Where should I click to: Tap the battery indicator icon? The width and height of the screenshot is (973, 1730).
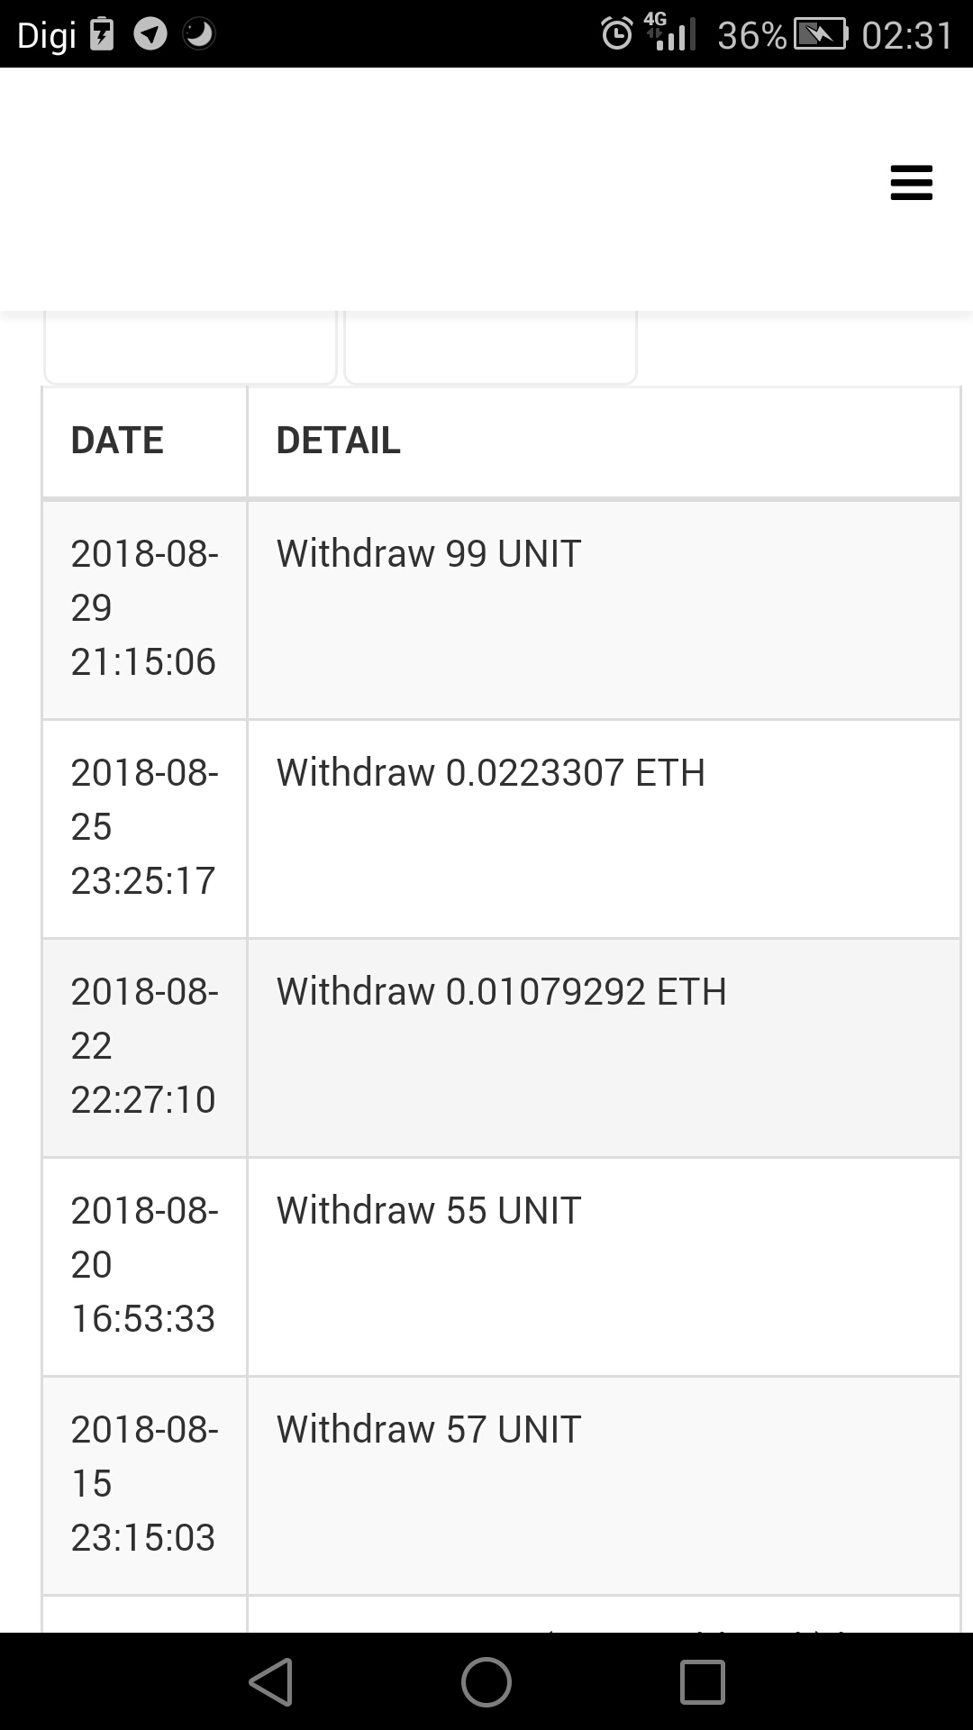point(820,34)
